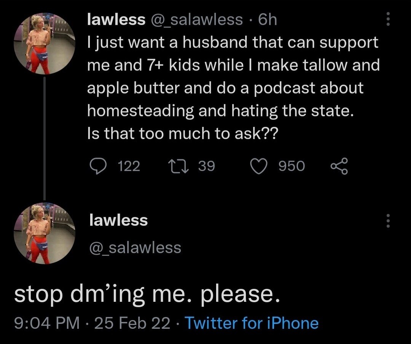Click the @_salawless handle under reply name
This screenshot has height=344, width=411.
point(135,247)
